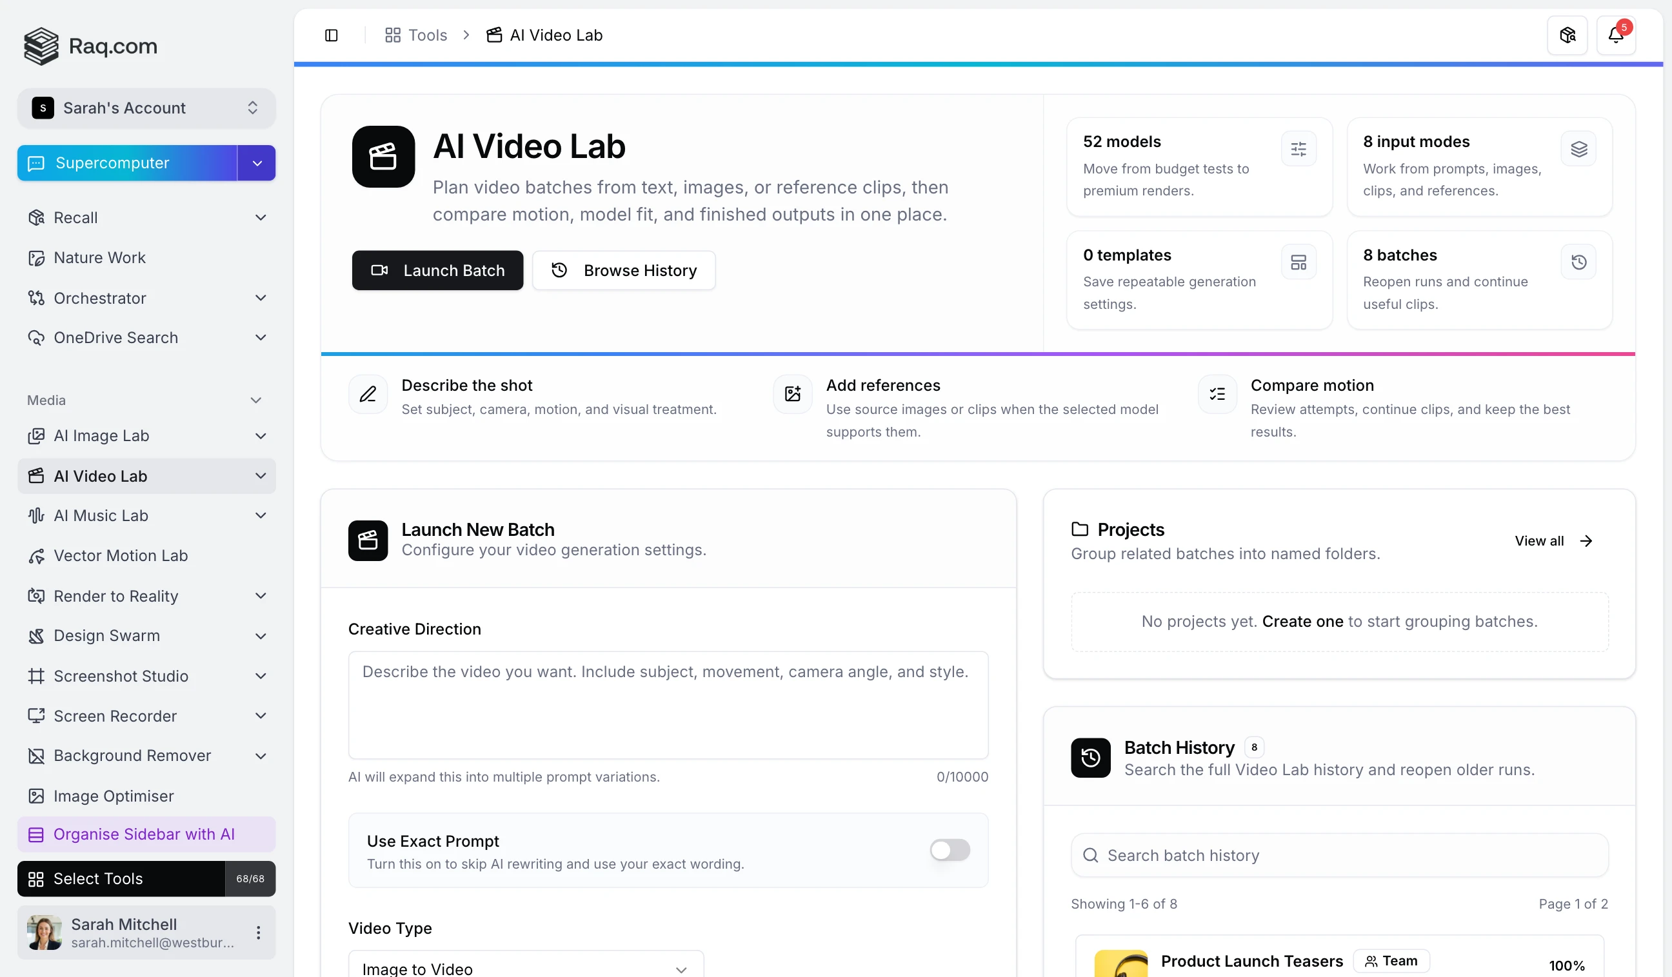The height and width of the screenshot is (977, 1672).
Task: Select Screen Recorder sidebar item
Action: (x=146, y=716)
